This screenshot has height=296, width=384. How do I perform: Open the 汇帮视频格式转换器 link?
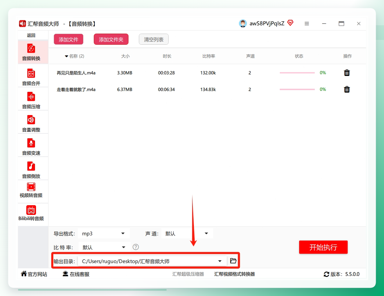point(234,274)
